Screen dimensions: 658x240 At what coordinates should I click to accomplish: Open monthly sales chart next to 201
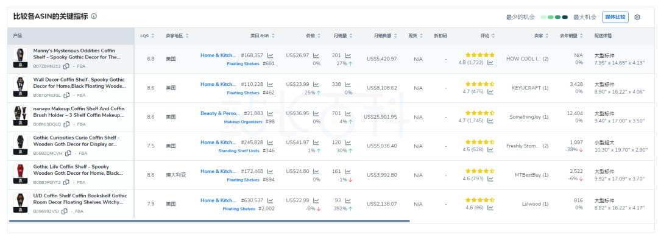(x=348, y=55)
